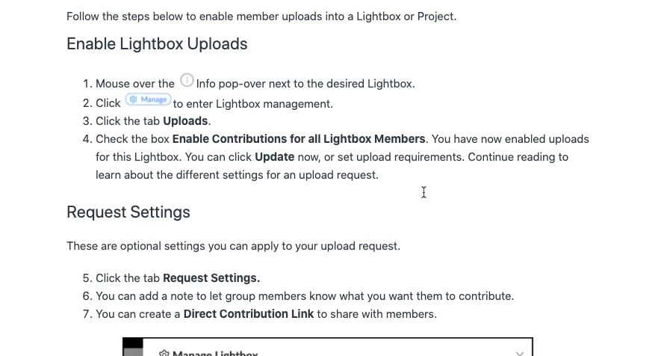Click step six about adding a note

pyautogui.click(x=305, y=296)
